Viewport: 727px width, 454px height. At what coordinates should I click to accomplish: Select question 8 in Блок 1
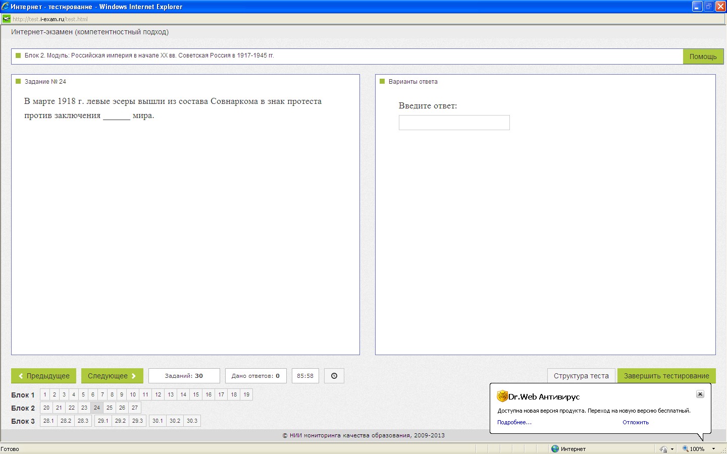tap(112, 394)
